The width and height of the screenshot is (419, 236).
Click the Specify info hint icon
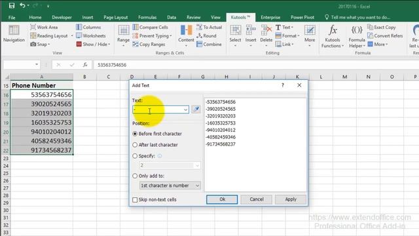coord(160,156)
